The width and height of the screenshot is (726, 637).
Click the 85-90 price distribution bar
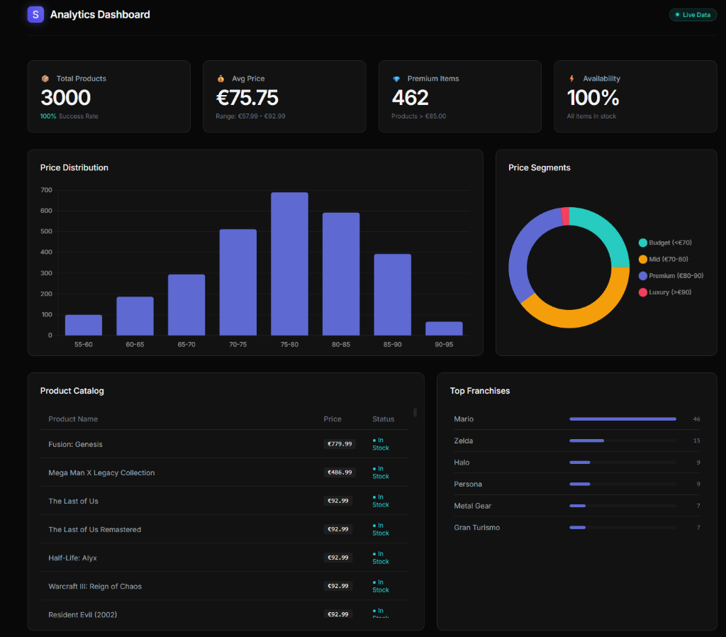(x=393, y=294)
